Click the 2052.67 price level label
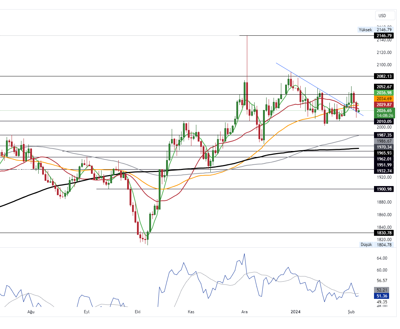Image resolution: width=400 pixels, height=329 pixels. (384, 87)
